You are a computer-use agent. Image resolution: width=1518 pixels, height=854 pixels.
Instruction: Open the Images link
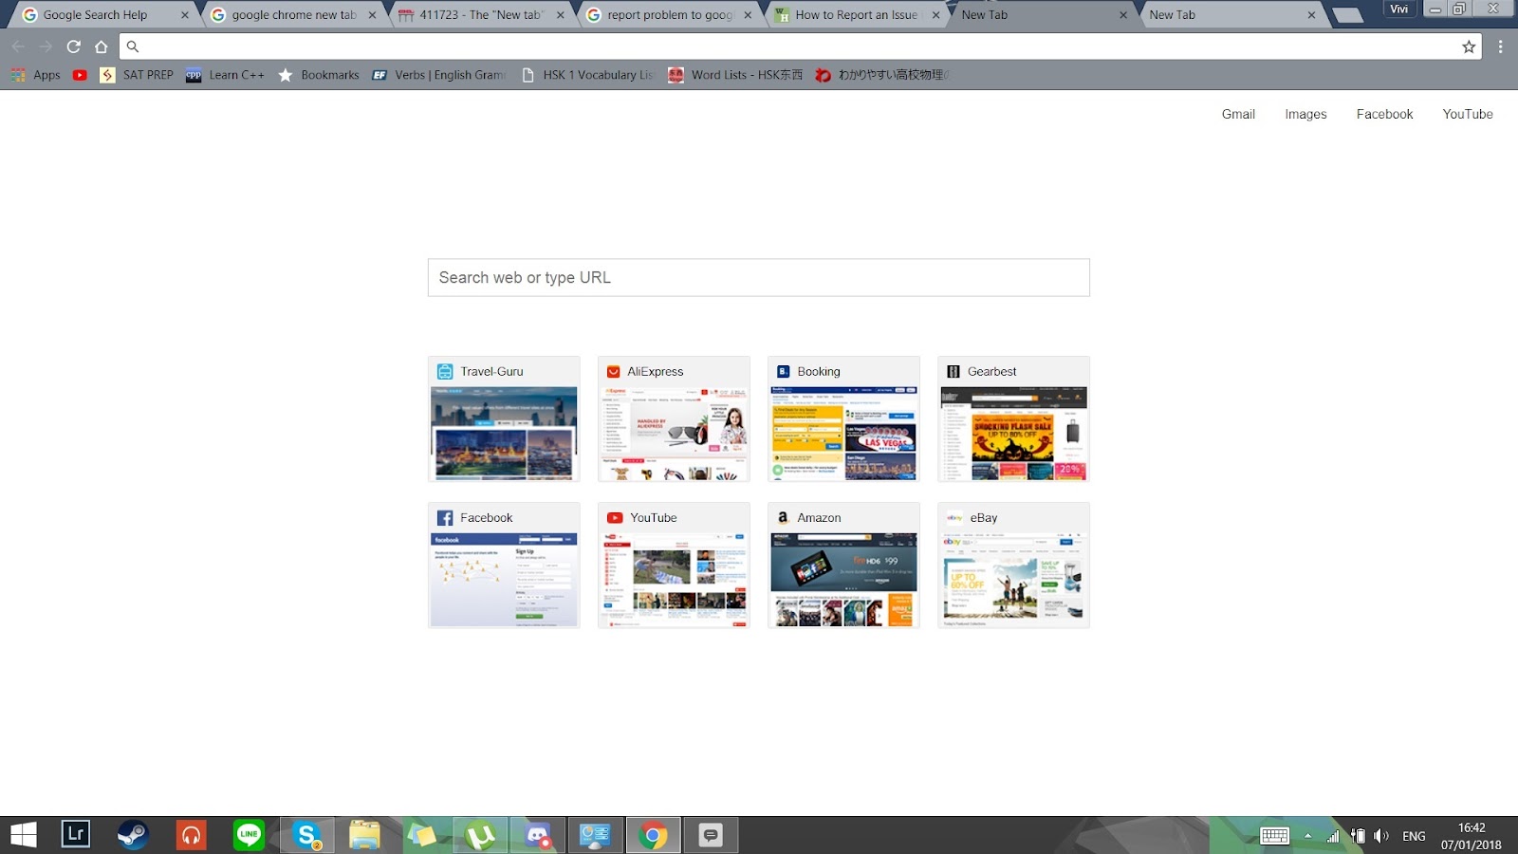(x=1305, y=114)
